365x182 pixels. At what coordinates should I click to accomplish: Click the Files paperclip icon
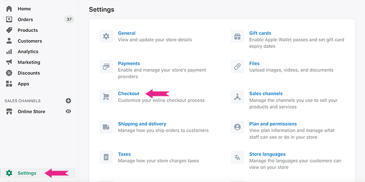237,66
